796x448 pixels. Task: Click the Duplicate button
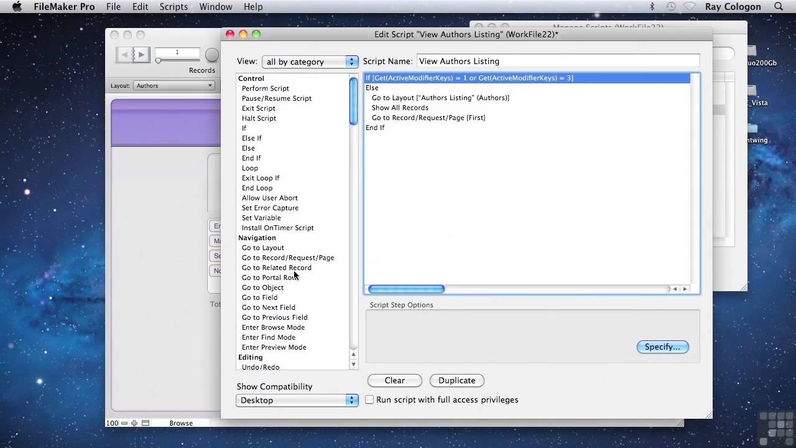point(457,380)
